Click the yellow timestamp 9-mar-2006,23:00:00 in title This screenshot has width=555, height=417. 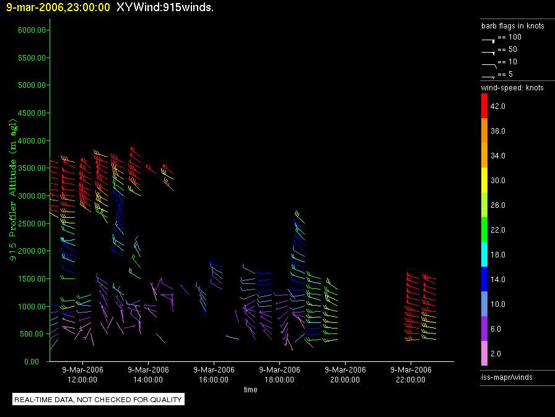[x=58, y=7]
